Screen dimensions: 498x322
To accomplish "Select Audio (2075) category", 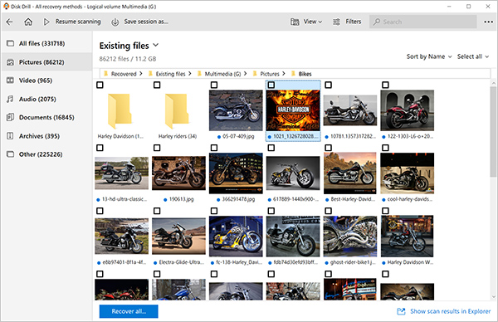I will 46,99.
